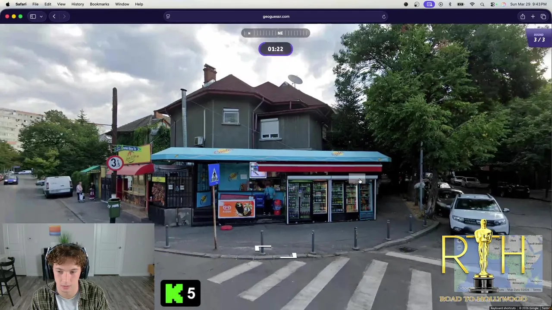Click the © 2026 Google attribution
The width and height of the screenshot is (552, 310).
[529, 308]
